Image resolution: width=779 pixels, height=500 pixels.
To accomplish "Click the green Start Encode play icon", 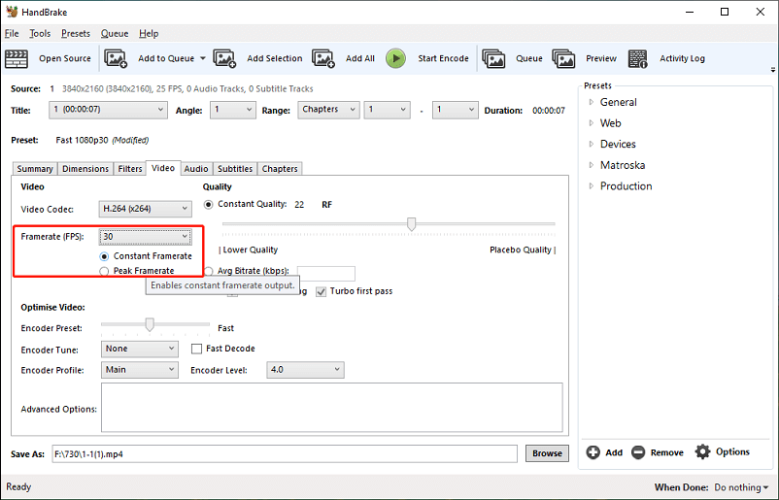I will click(396, 58).
